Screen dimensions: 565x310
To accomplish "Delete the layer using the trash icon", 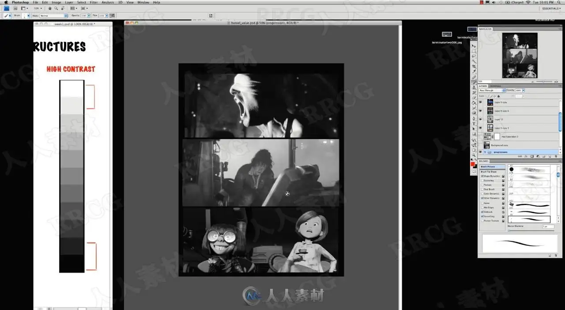I will 556,156.
